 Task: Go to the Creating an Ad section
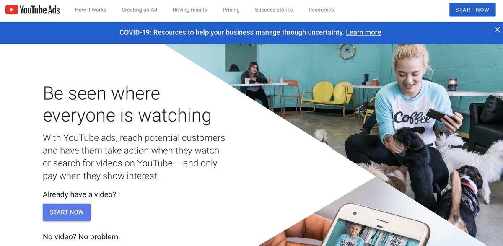(x=139, y=10)
